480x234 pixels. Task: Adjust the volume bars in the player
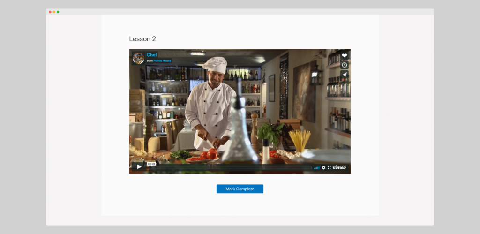316,168
